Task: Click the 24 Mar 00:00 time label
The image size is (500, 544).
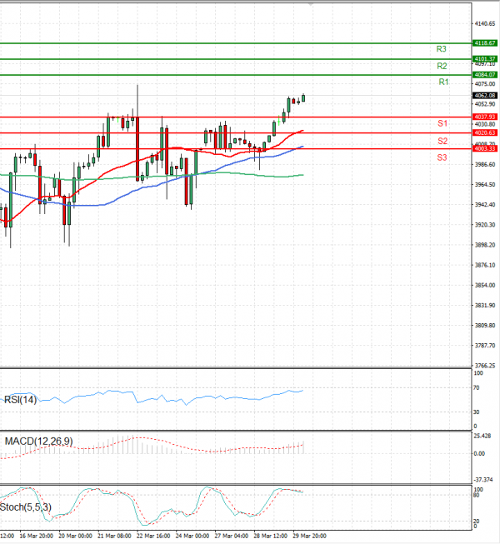Action: pos(192,536)
